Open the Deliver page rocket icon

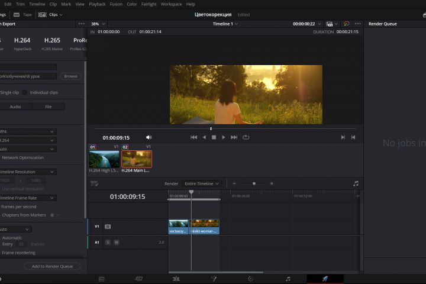[325, 279]
